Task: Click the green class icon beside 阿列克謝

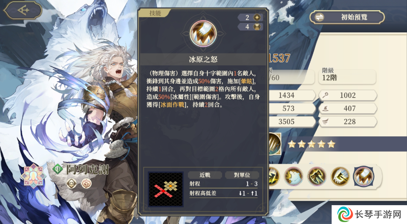Action: click(58, 169)
